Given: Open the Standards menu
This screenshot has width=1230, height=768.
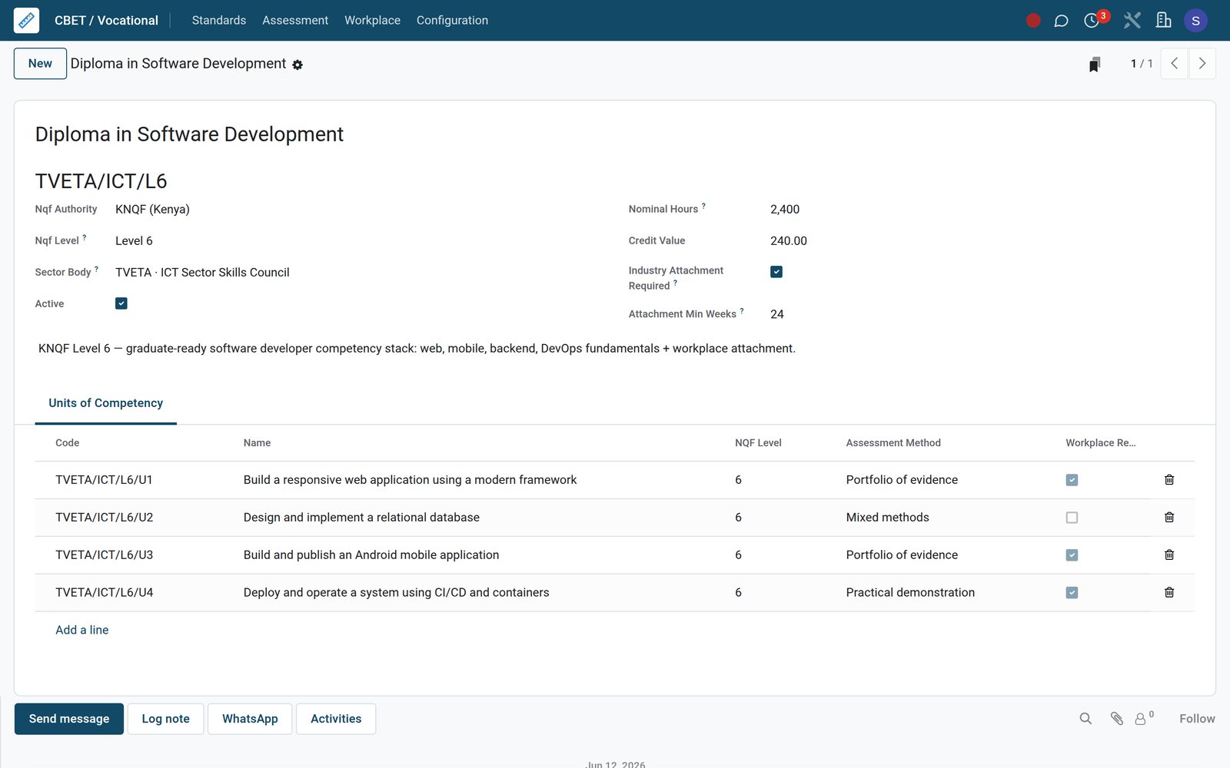Looking at the screenshot, I should tap(219, 21).
